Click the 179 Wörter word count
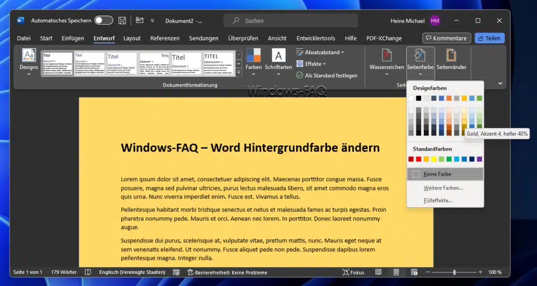This screenshot has width=537, height=286. click(x=64, y=272)
